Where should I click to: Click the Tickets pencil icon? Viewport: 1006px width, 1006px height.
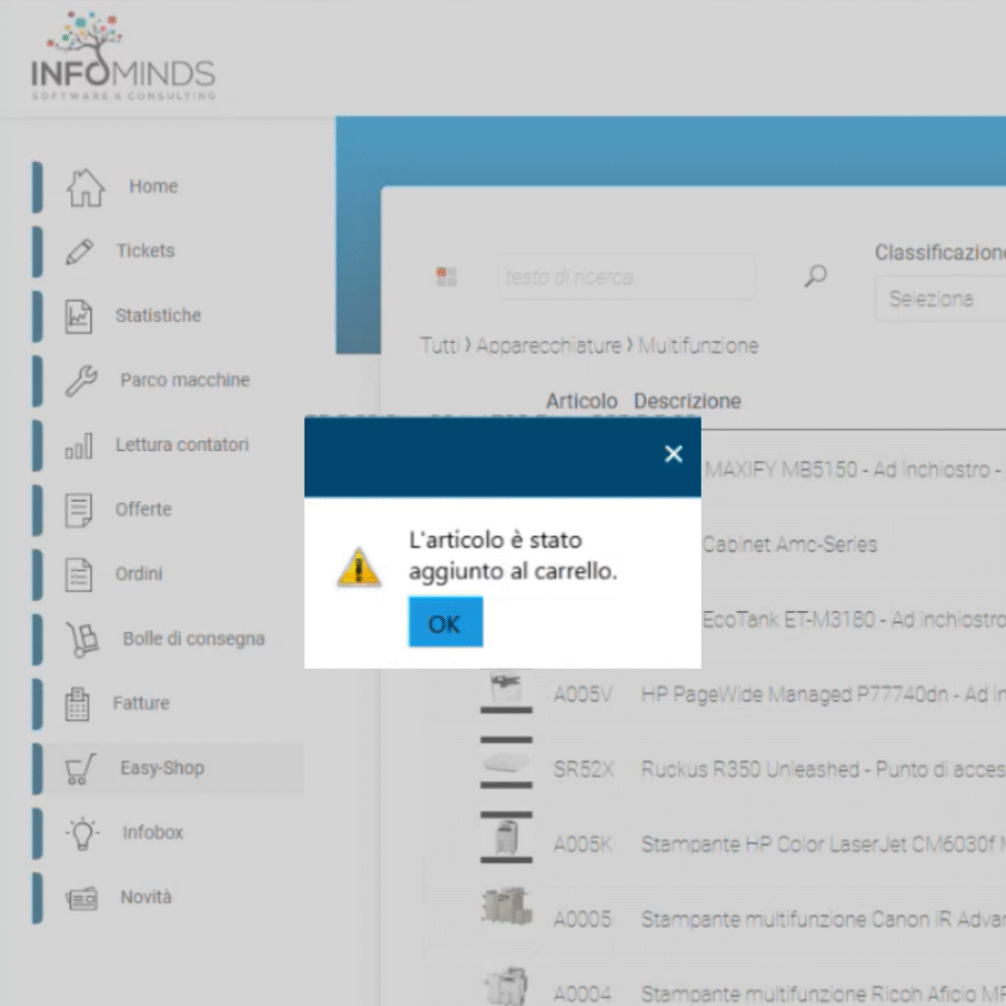tap(80, 251)
